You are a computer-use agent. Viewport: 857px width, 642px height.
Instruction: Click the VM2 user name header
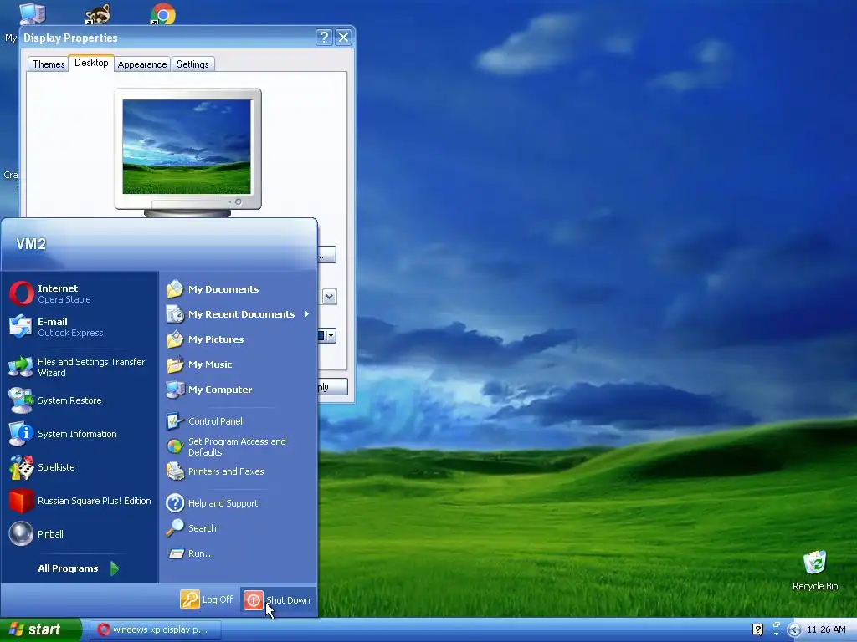(31, 244)
